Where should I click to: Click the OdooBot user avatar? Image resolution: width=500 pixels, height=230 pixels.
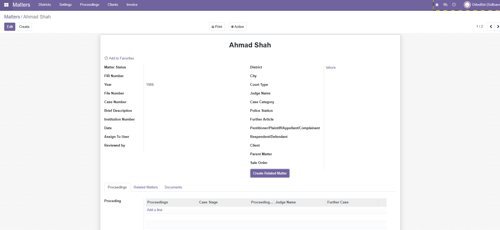467,5
